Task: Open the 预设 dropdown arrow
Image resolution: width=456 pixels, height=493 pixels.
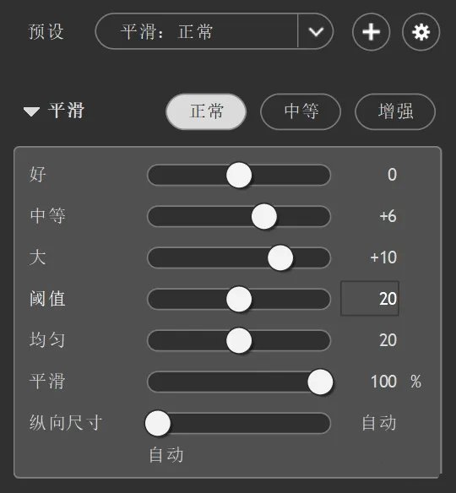Action: [x=316, y=31]
